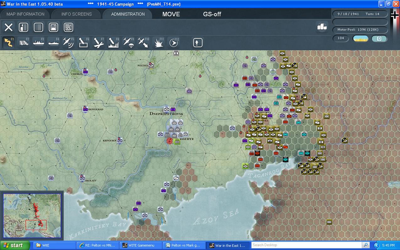This screenshot has height=250, width=400.
Task: Select the unit counter at Nikolaev
Action: click(82, 178)
